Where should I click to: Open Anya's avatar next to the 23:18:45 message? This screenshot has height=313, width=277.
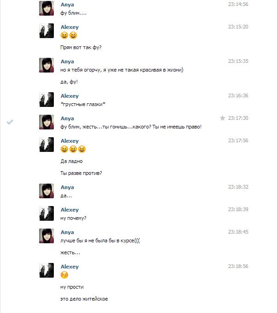tap(46, 236)
